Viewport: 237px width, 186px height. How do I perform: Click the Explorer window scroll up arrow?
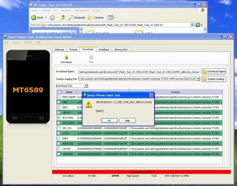tap(205, 29)
